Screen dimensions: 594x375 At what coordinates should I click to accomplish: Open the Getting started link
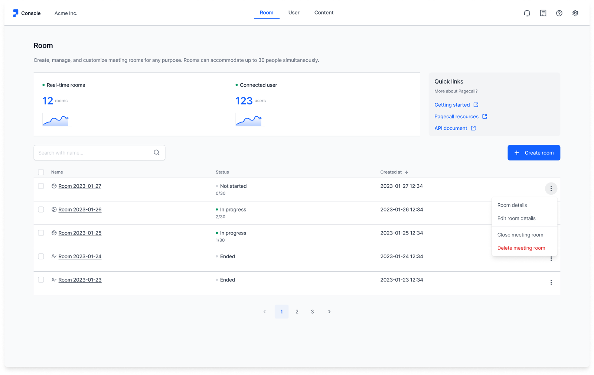[452, 105]
